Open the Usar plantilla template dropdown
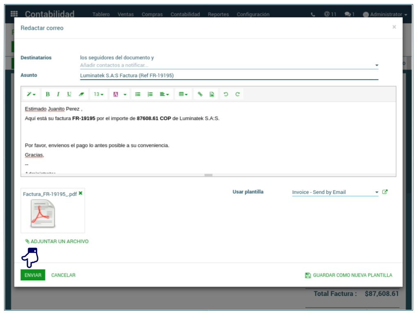This screenshot has height=313, width=418. (335, 192)
